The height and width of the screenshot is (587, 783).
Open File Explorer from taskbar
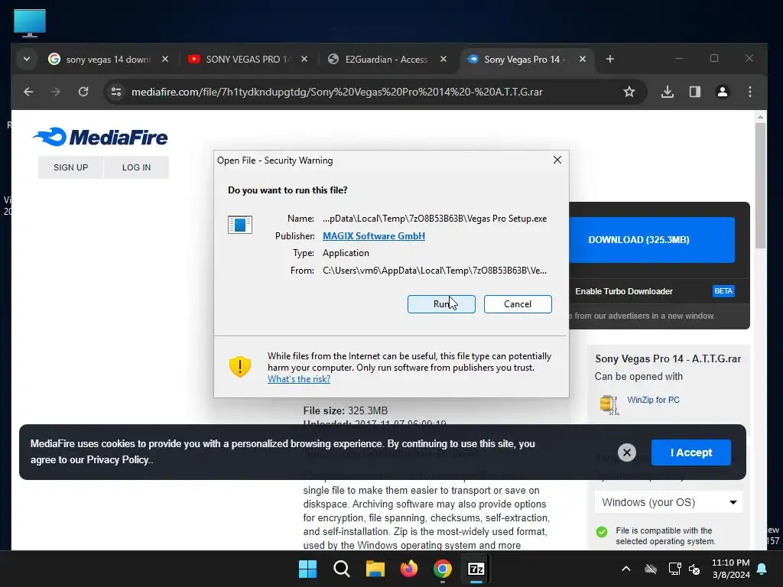tap(375, 569)
